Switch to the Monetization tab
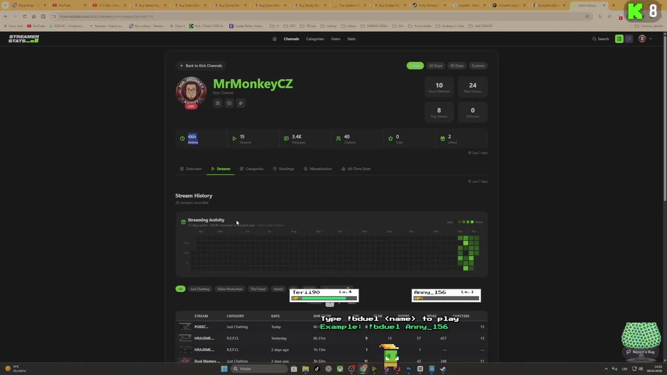 point(318,169)
